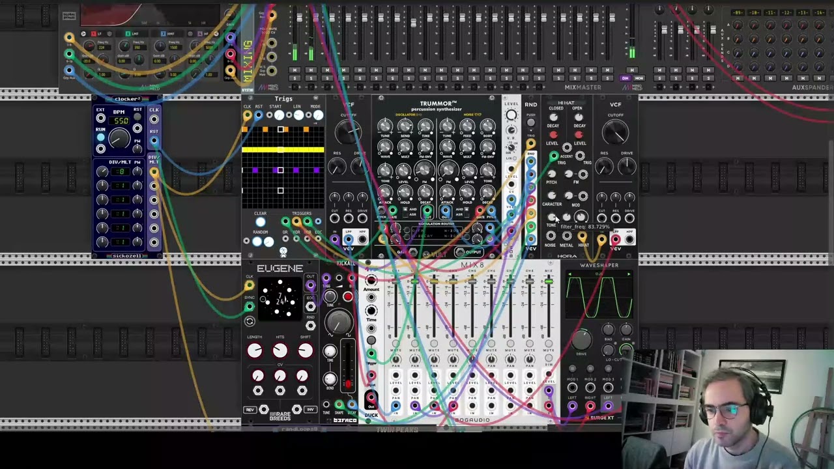Click the EXT input jack on Clocker2
Screen dimensions: 834x469
pyautogui.click(x=100, y=118)
